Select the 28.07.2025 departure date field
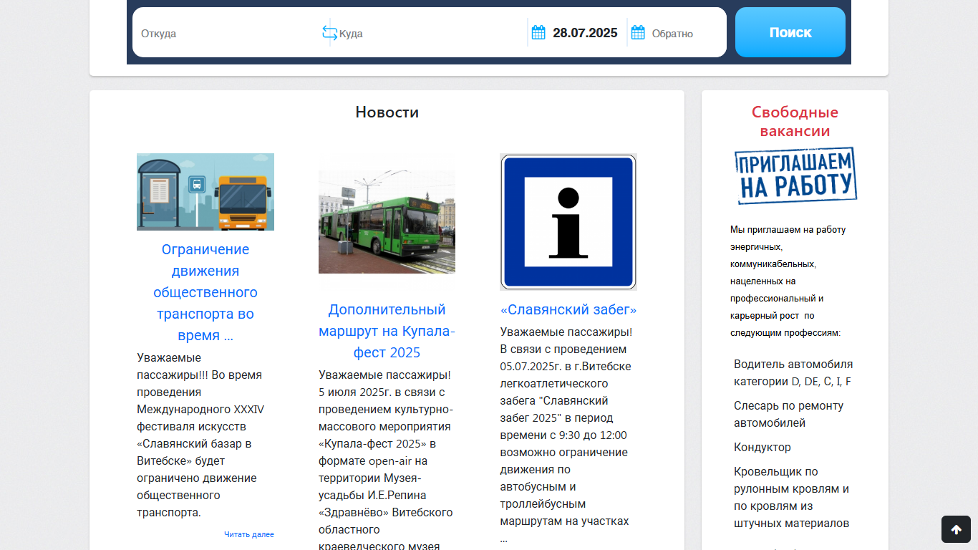Image resolution: width=978 pixels, height=550 pixels. (585, 33)
